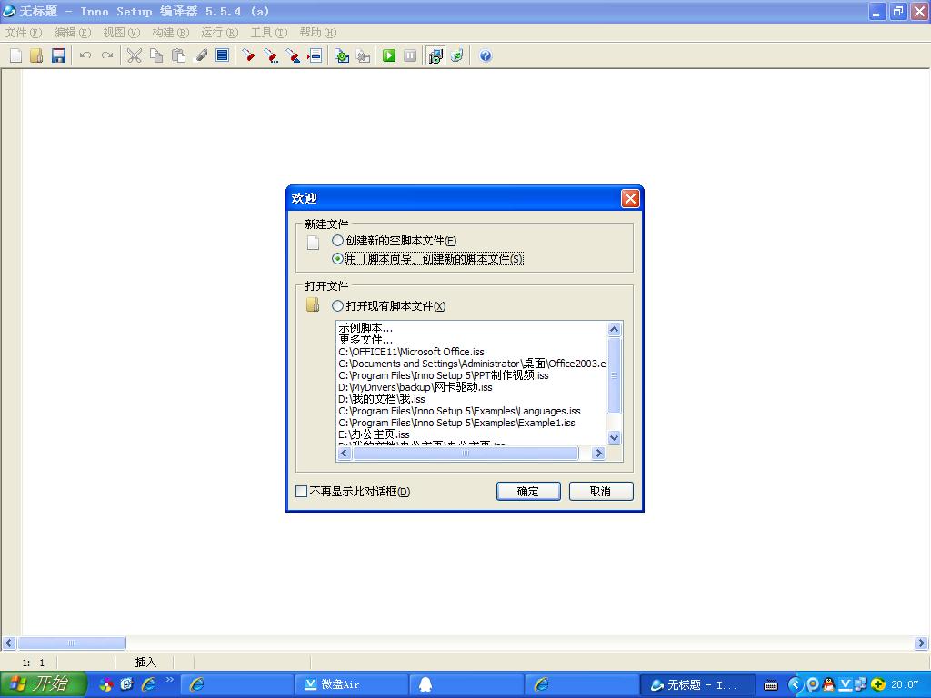
Task: Click the Compile build toolbar icon
Action: pyautogui.click(x=342, y=55)
